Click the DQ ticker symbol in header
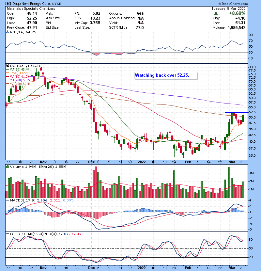The image size is (261, 271). (8, 4)
